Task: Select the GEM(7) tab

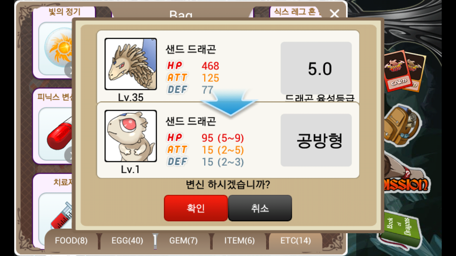Action: 183,241
